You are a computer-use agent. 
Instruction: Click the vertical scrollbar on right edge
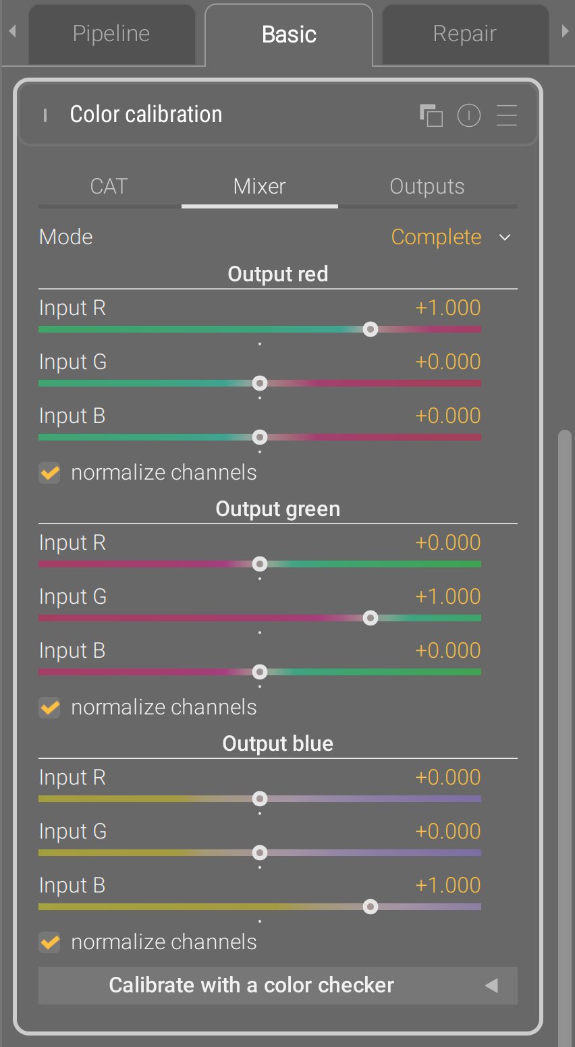[x=565, y=675]
